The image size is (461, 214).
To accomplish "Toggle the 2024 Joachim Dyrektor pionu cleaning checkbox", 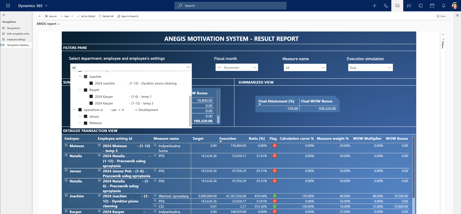I will pos(91,83).
